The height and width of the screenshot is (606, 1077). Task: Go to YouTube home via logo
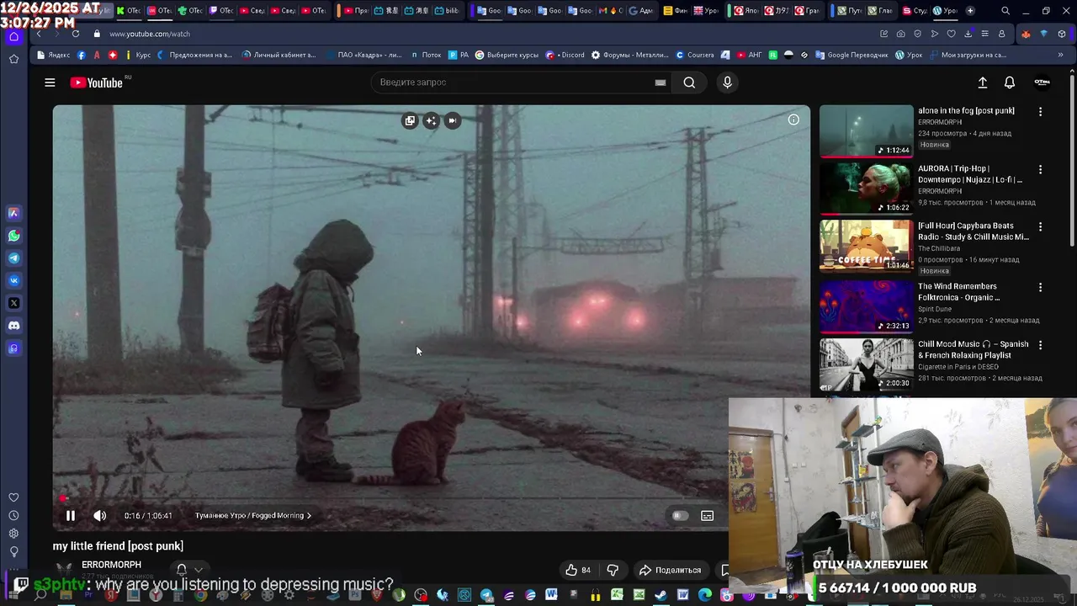pyautogui.click(x=97, y=82)
